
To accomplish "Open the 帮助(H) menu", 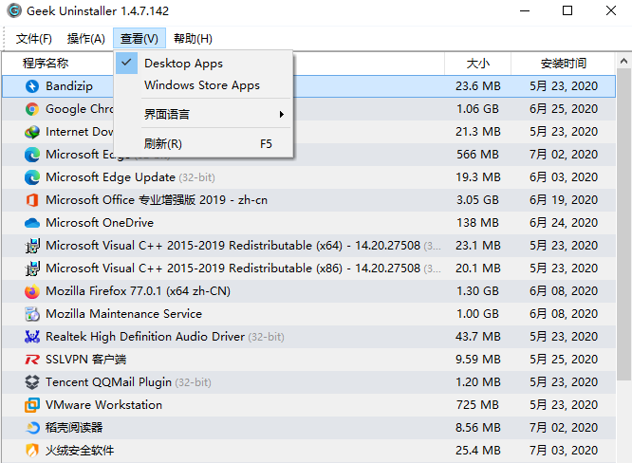I will click(x=193, y=39).
